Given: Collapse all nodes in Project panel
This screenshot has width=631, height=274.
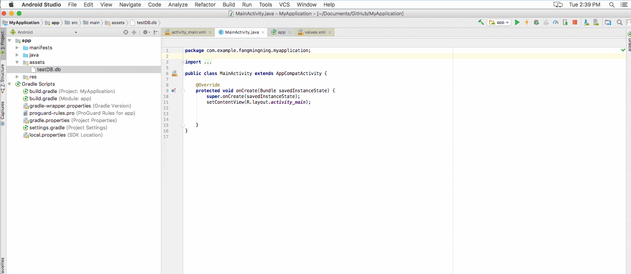Looking at the screenshot, I should 134,32.
